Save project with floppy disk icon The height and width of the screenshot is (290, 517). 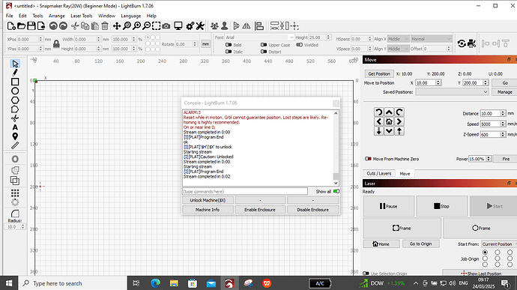point(31,25)
